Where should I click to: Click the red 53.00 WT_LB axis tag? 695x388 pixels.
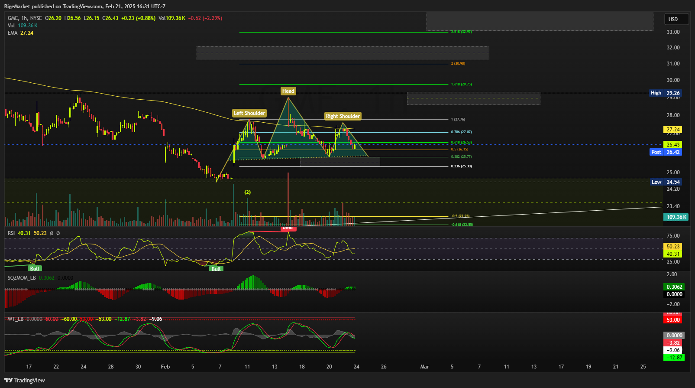click(673, 320)
